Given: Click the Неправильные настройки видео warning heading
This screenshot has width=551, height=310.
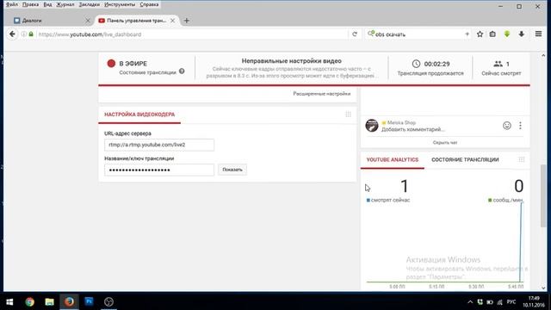Looking at the screenshot, I should (x=291, y=61).
